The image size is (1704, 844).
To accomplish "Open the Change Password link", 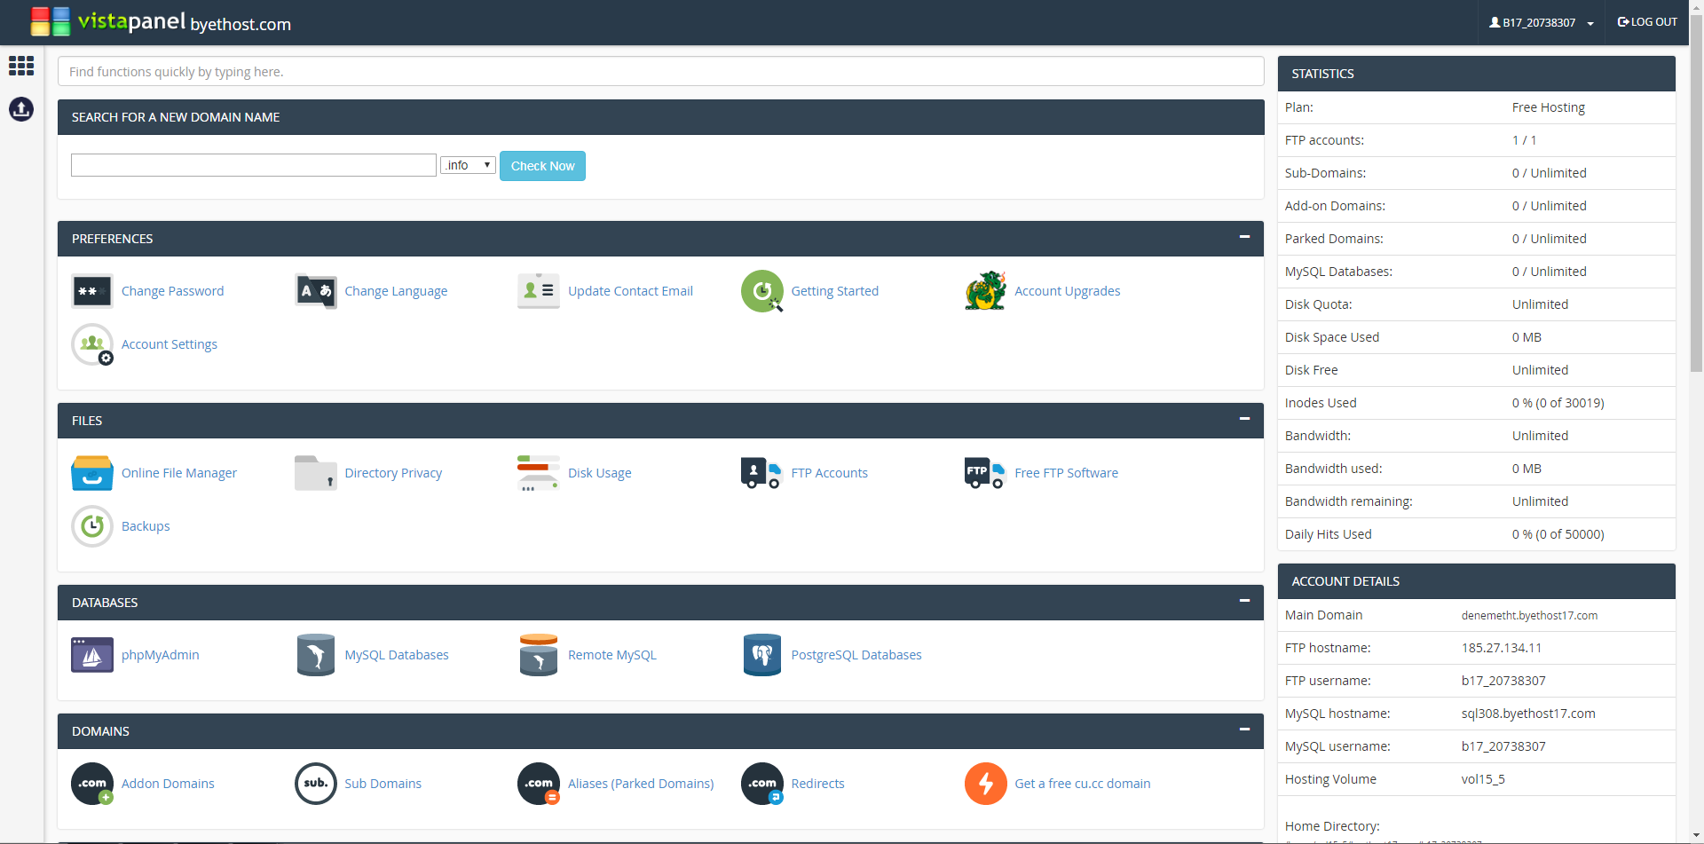I will (172, 291).
